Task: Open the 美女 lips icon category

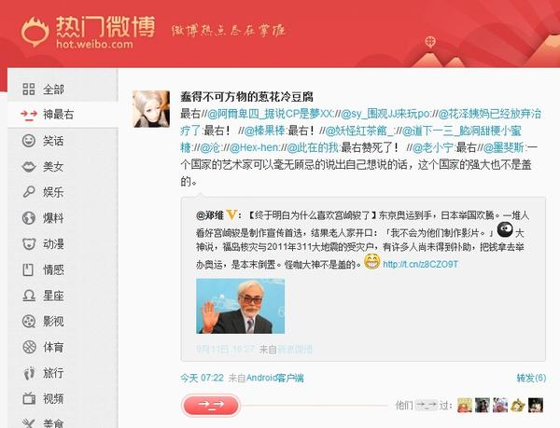Action: point(29,166)
